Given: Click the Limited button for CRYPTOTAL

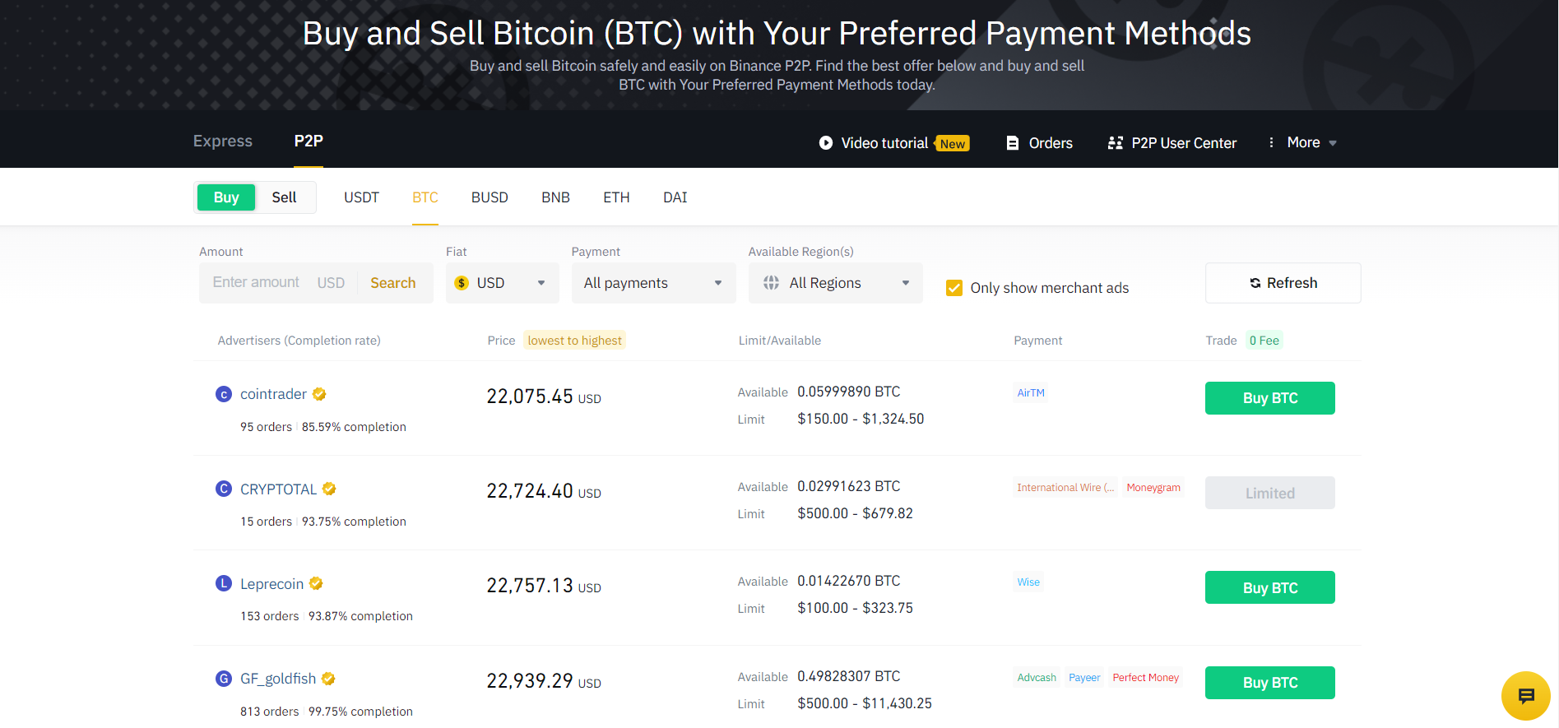Looking at the screenshot, I should coord(1270,493).
